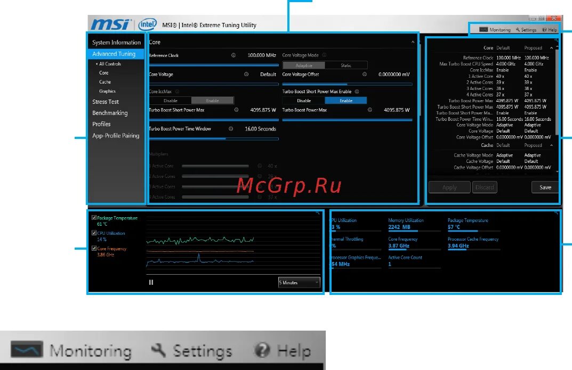This screenshot has width=572, height=370.
Task: Click info icon in Turbo Boost Short Power Max slider row
Action: pyautogui.click(x=236, y=110)
